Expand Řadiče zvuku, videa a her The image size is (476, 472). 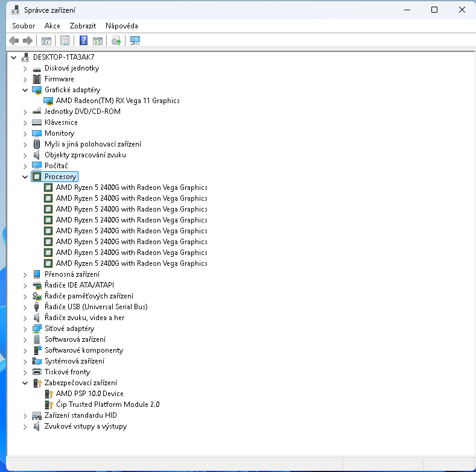coord(25,318)
